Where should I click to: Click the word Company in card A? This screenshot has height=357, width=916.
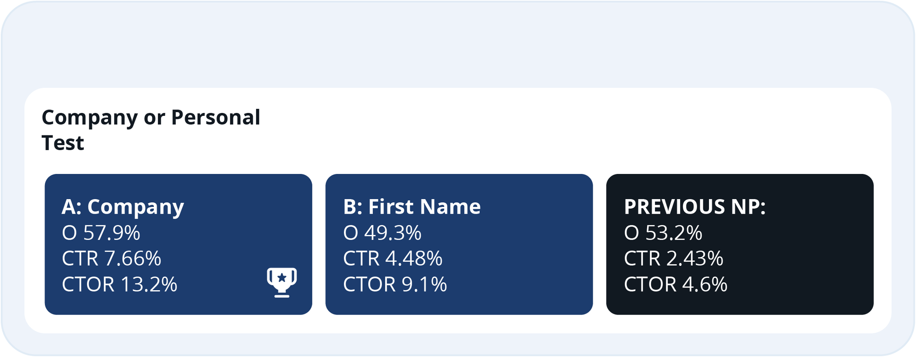pos(136,207)
